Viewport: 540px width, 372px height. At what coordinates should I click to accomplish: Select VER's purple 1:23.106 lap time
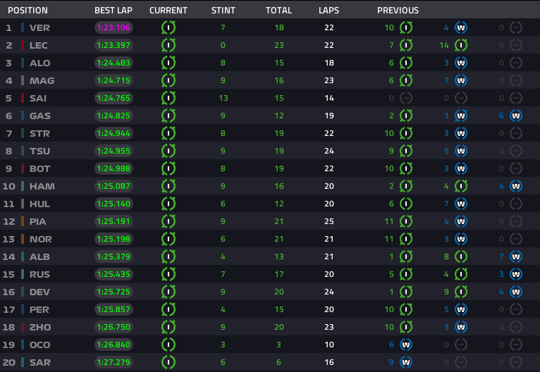click(113, 27)
